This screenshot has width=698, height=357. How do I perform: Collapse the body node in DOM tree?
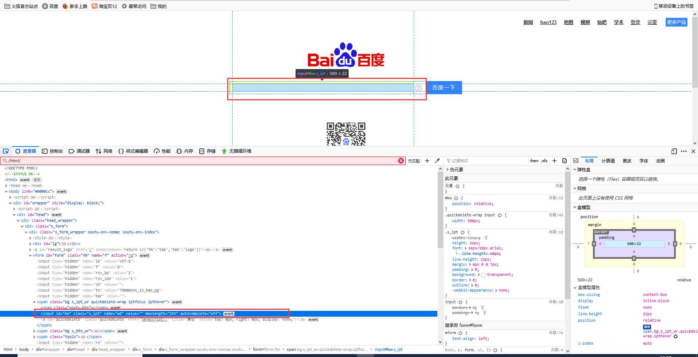[x=6, y=192]
